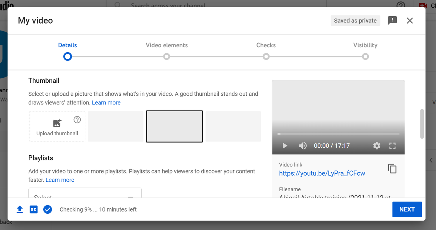Mute the video preview volume
The image size is (436, 230).
pos(303,145)
